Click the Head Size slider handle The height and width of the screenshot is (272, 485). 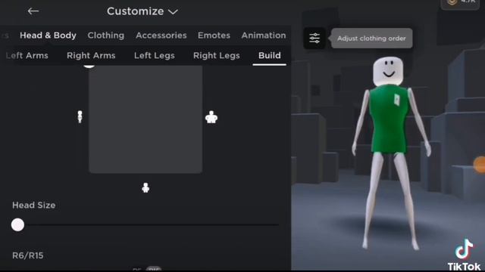point(17,225)
